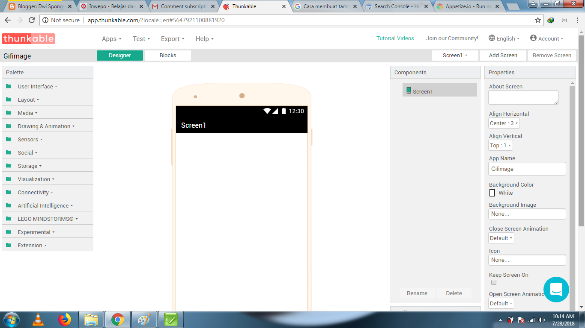The image size is (585, 328).
Task: Expand the Artificial Intelligence category
Action: click(x=45, y=205)
